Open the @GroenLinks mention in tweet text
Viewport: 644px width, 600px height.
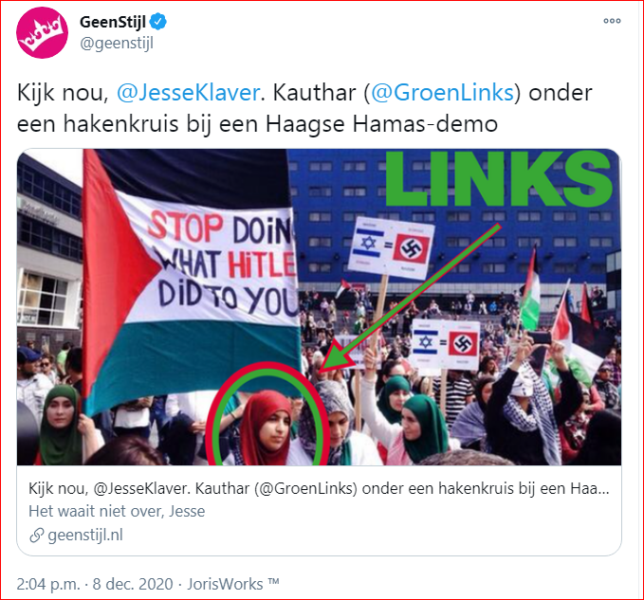442,93
